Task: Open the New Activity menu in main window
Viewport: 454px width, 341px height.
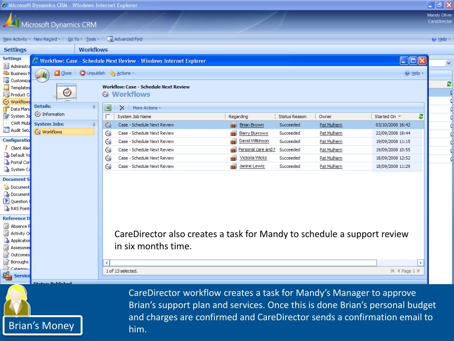Action: click(x=16, y=39)
